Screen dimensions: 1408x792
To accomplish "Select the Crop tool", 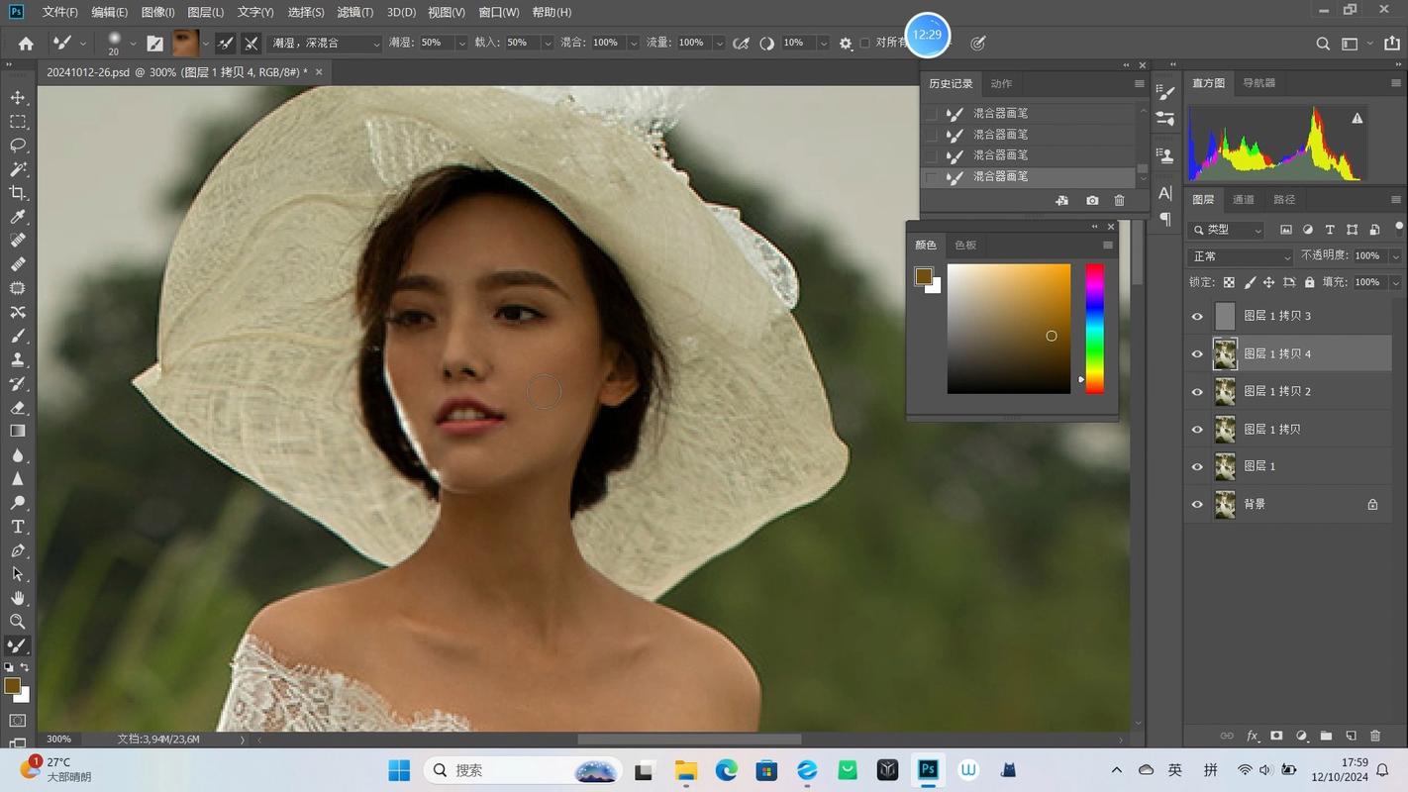I will click(18, 193).
